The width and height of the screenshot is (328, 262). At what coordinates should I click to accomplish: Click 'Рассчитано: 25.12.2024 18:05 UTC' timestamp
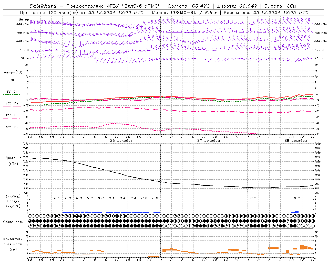click(x=266, y=13)
